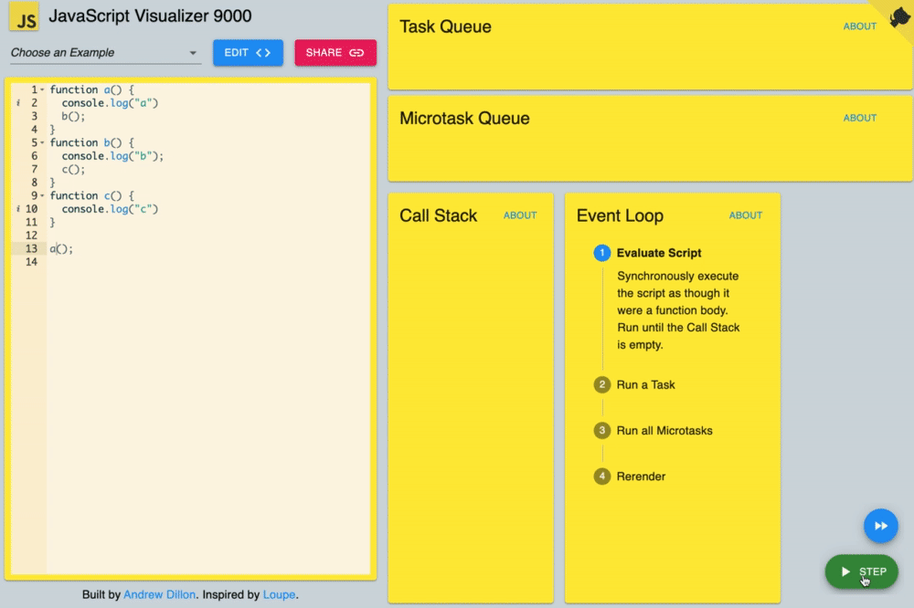Viewport: 914px width, 608px height.
Task: Click the Run a Task step circle
Action: coord(604,384)
